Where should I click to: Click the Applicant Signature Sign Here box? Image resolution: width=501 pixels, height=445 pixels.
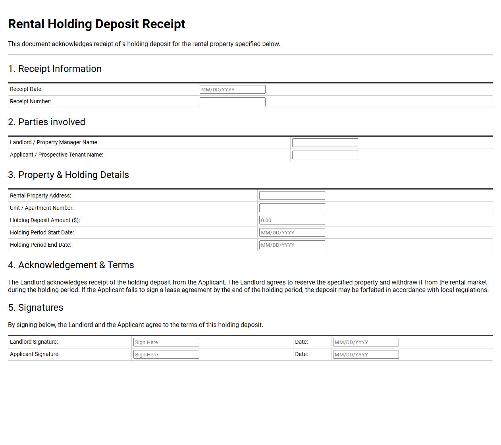pos(166,354)
